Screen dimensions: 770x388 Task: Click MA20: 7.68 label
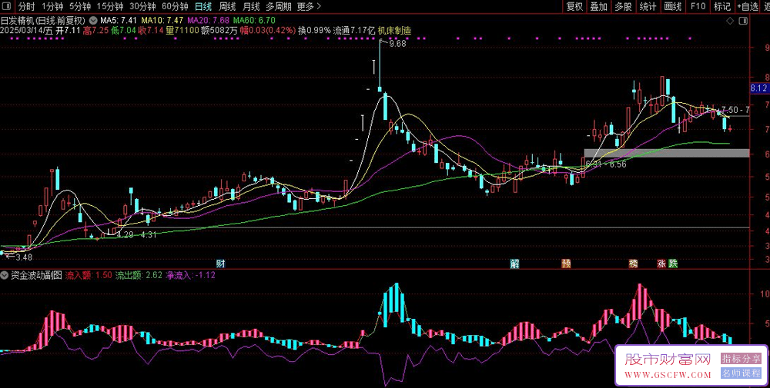208,21
